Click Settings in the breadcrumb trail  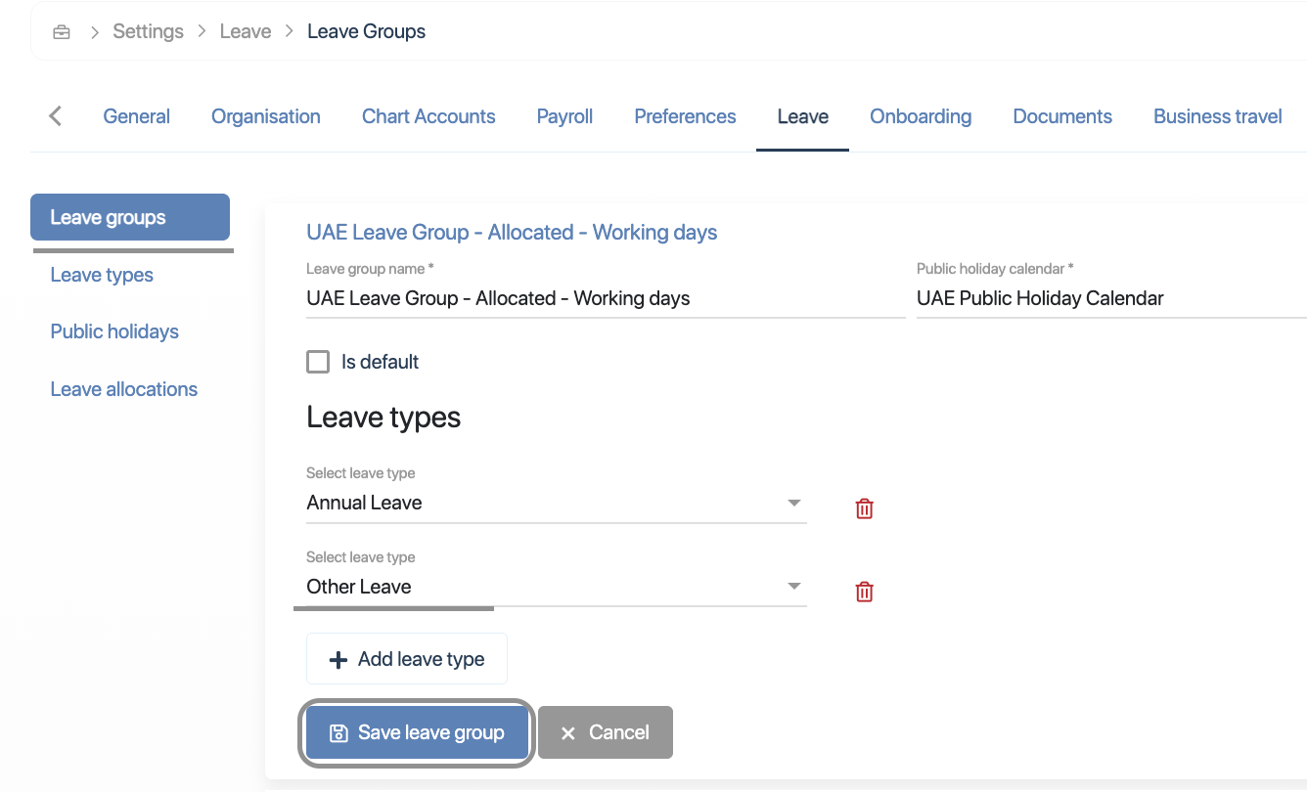148,31
